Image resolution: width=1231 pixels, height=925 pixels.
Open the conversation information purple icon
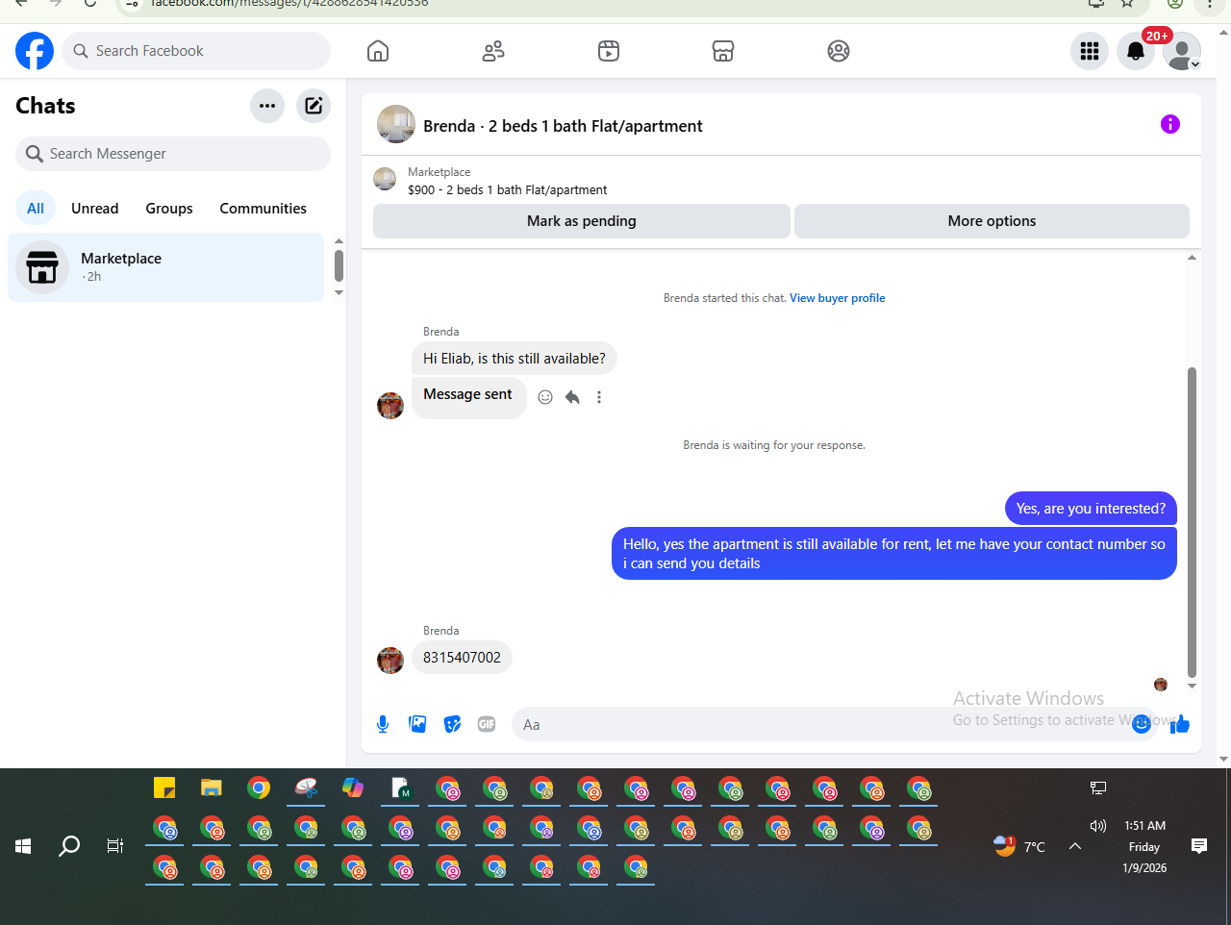coord(1170,124)
